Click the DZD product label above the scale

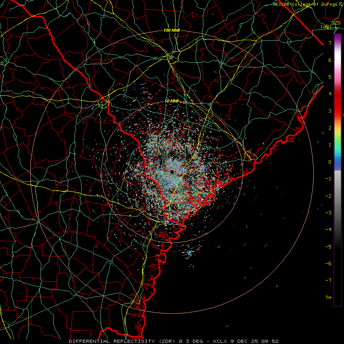click(336, 23)
